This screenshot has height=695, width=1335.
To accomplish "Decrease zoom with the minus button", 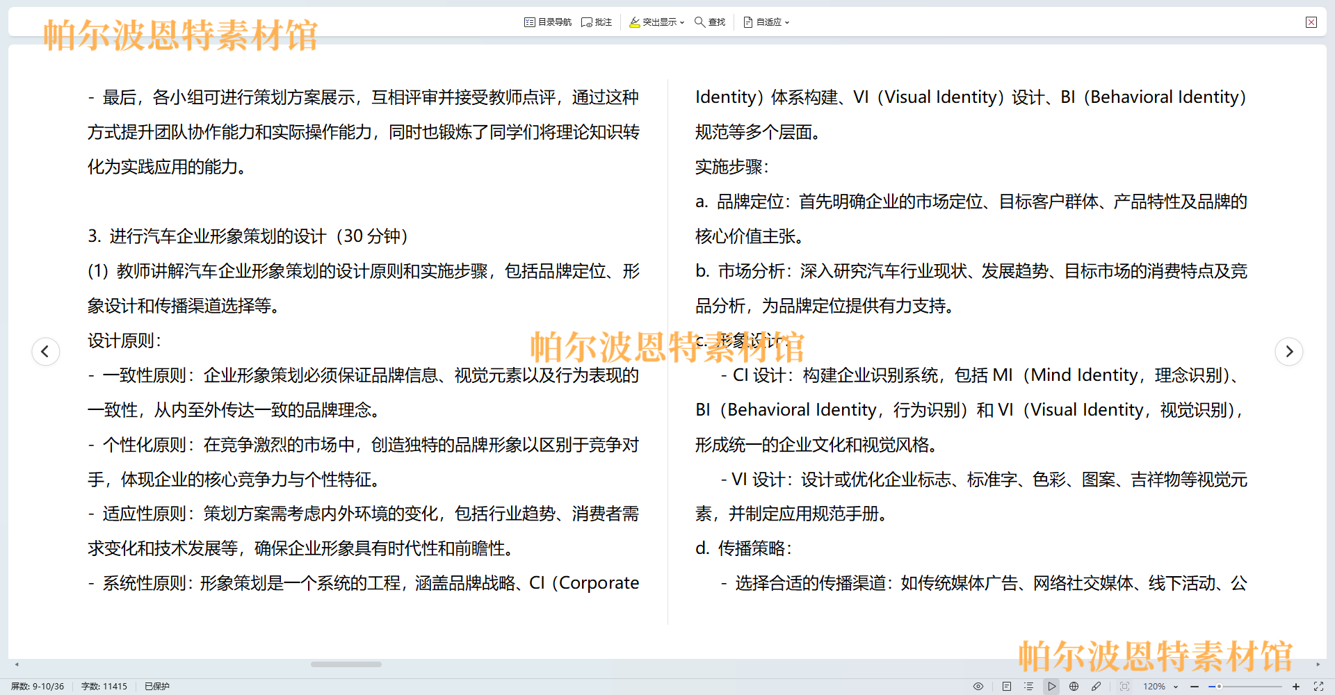I will coord(1195,686).
